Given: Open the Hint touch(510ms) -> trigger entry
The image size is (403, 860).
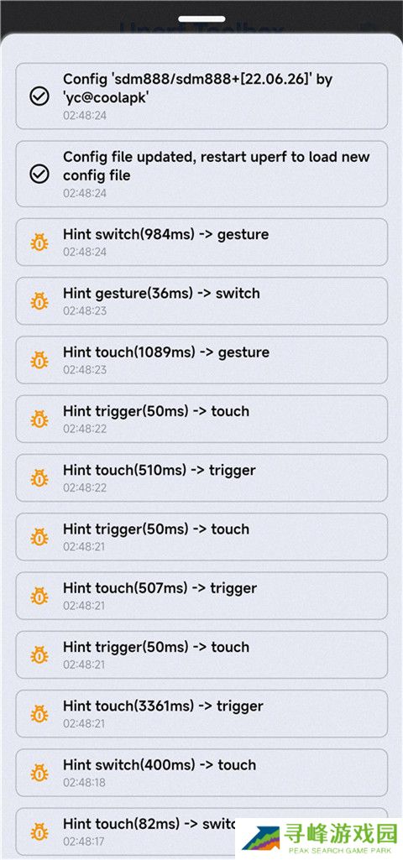Looking at the screenshot, I should (201, 477).
